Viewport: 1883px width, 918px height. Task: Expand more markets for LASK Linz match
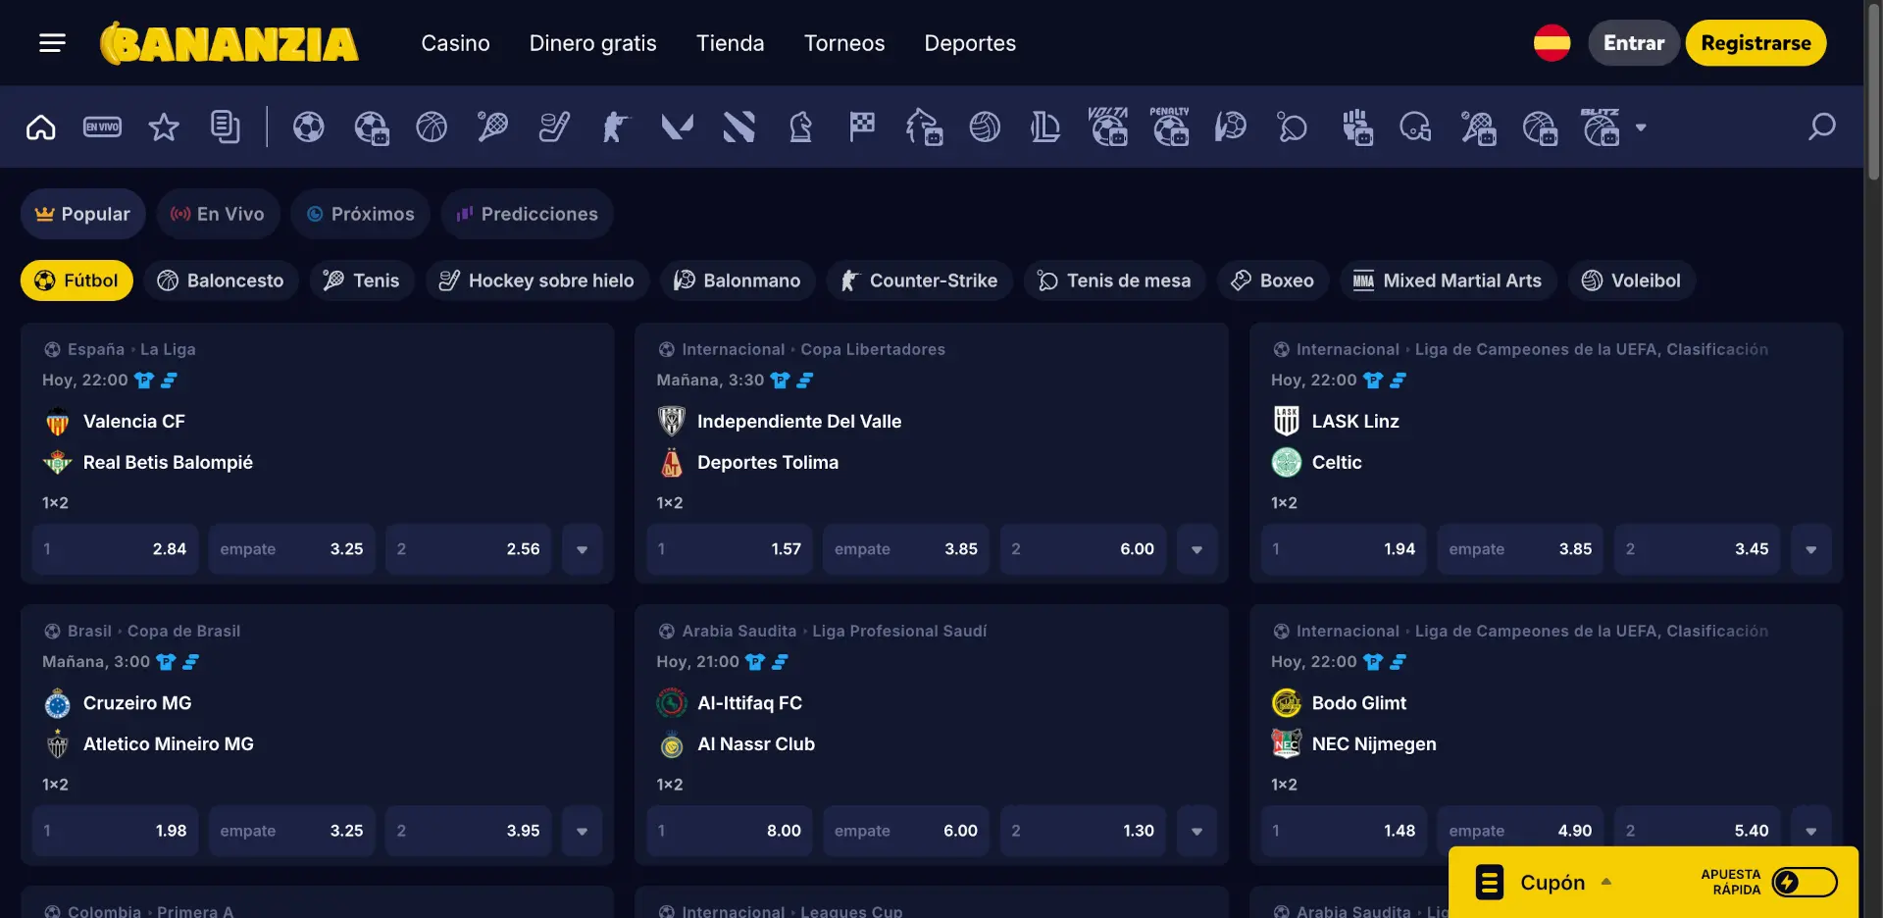click(x=1811, y=549)
